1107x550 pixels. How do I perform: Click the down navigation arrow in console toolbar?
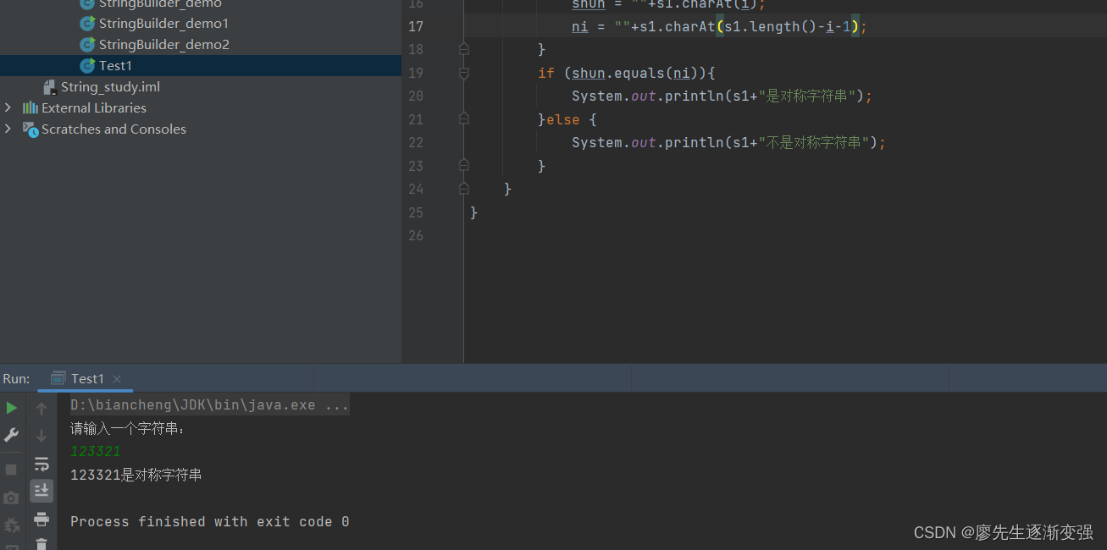(42, 436)
